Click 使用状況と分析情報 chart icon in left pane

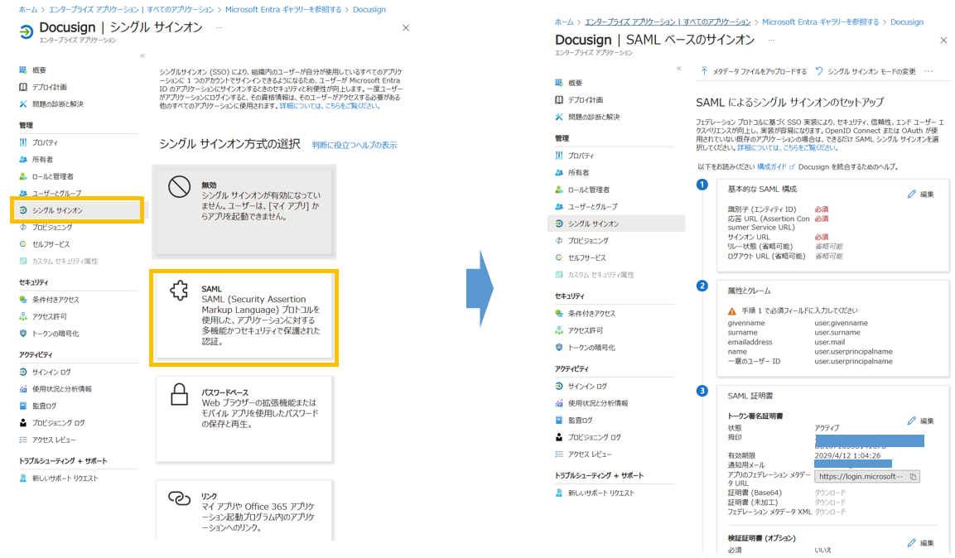pyautogui.click(x=23, y=389)
